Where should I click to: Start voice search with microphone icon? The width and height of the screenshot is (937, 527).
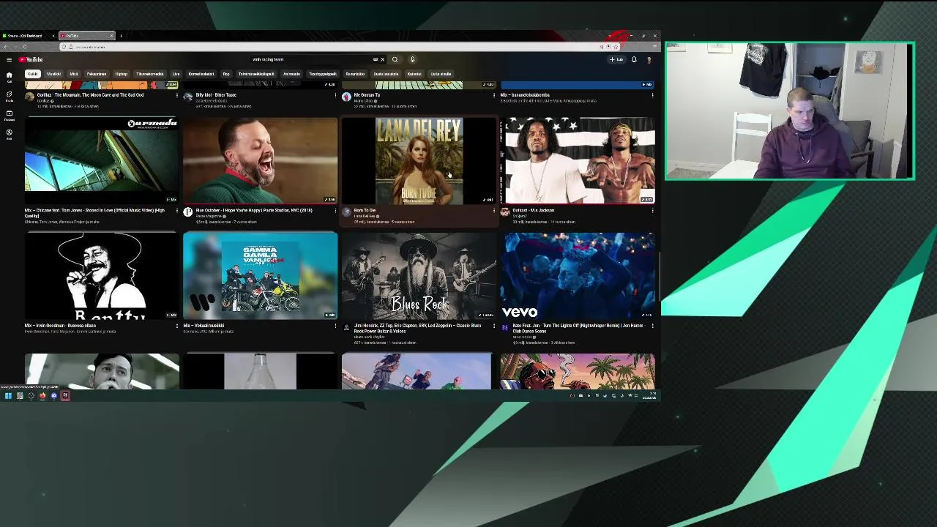412,60
